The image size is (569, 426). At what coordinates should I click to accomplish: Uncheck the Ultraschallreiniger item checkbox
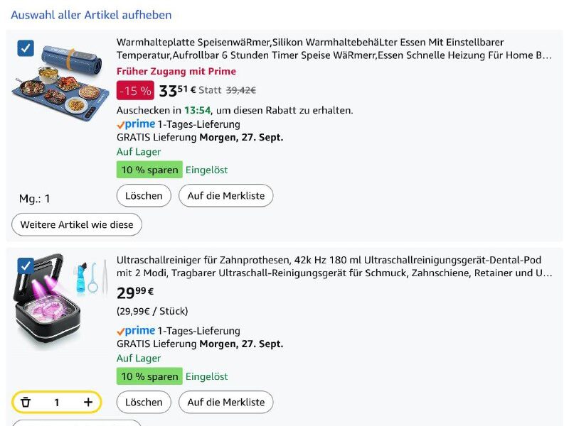(26, 266)
